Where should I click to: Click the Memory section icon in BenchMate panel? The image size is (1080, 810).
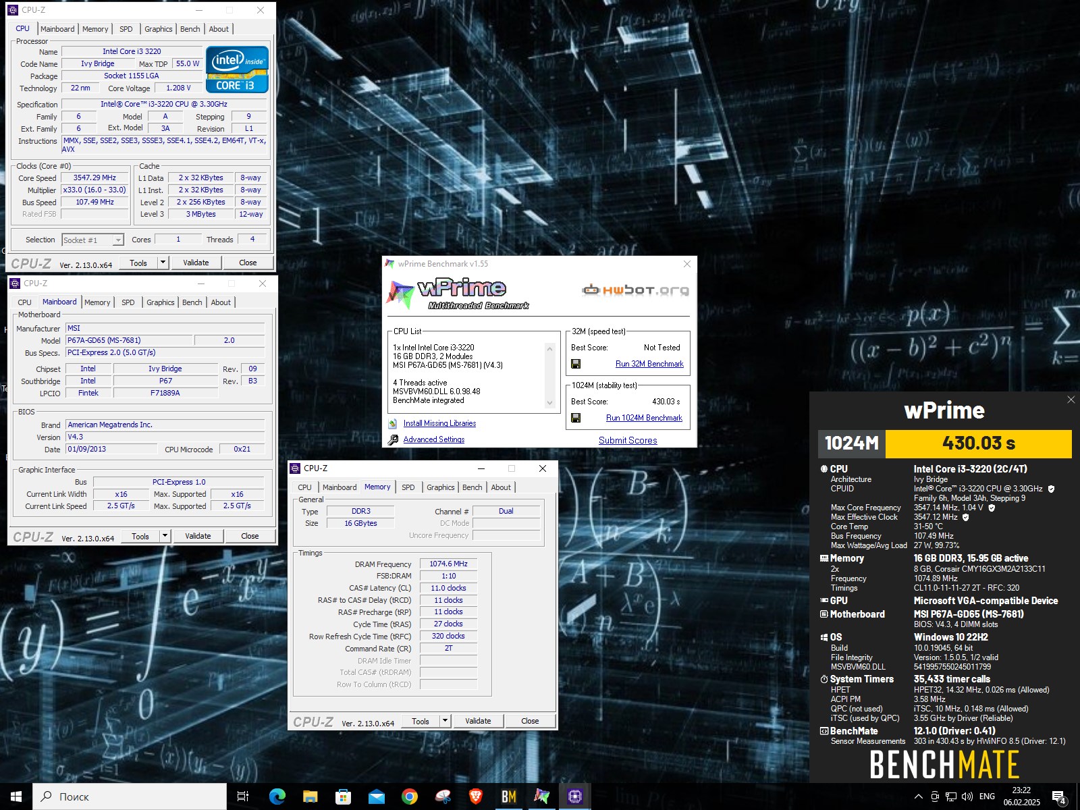point(823,558)
